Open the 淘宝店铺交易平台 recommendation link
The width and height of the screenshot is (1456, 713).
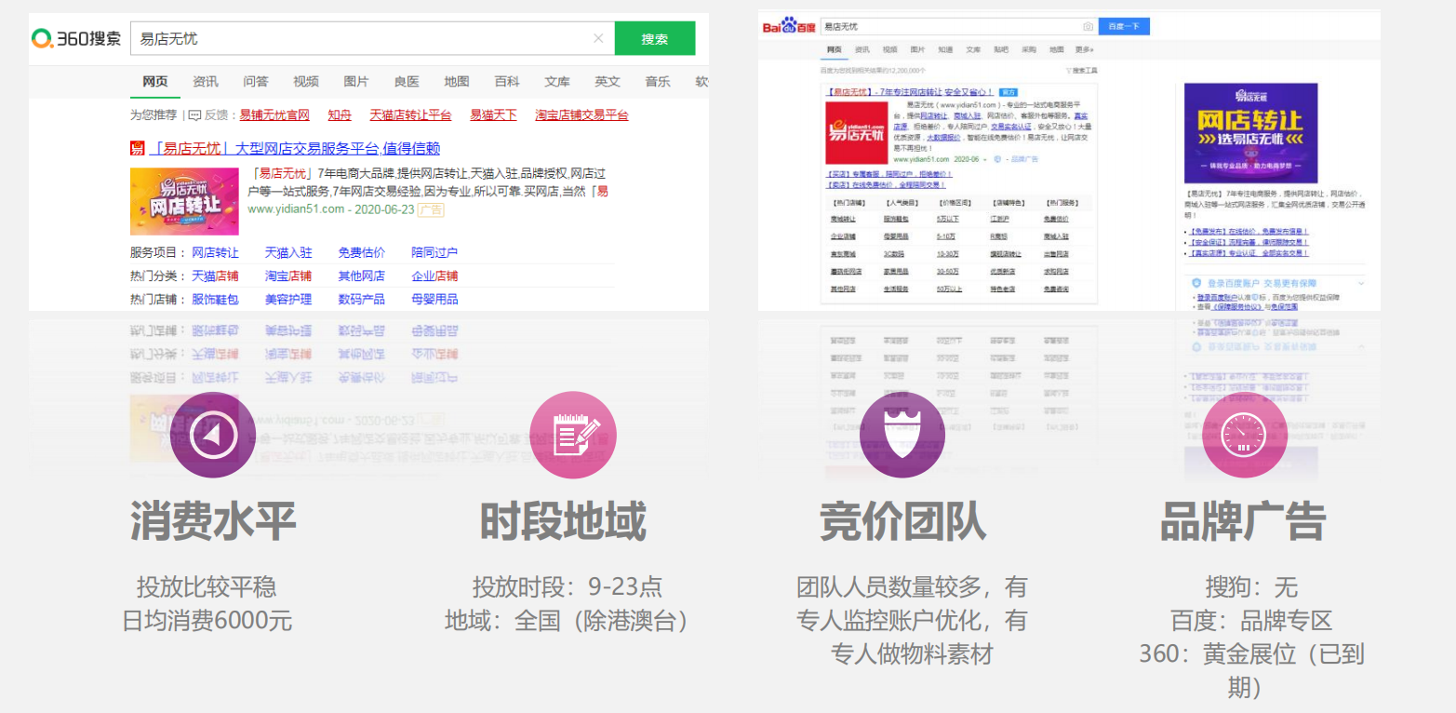[581, 115]
